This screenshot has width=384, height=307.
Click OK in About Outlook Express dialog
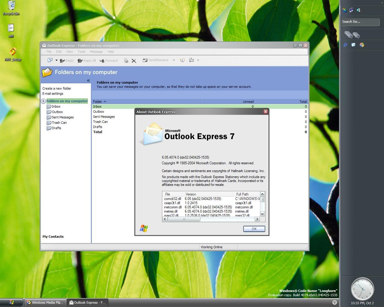tap(254, 229)
